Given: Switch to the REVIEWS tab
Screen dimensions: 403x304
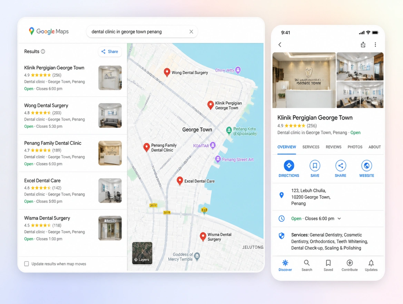Looking at the screenshot, I should 333,147.
